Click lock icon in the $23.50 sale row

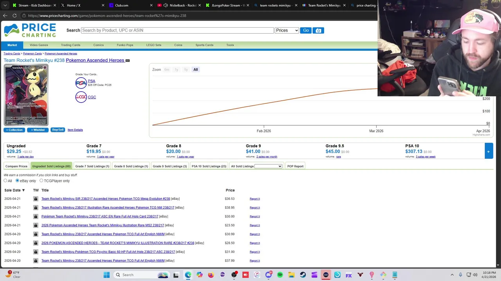coord(36,225)
